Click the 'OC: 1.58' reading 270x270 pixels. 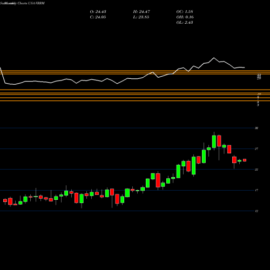(185, 12)
